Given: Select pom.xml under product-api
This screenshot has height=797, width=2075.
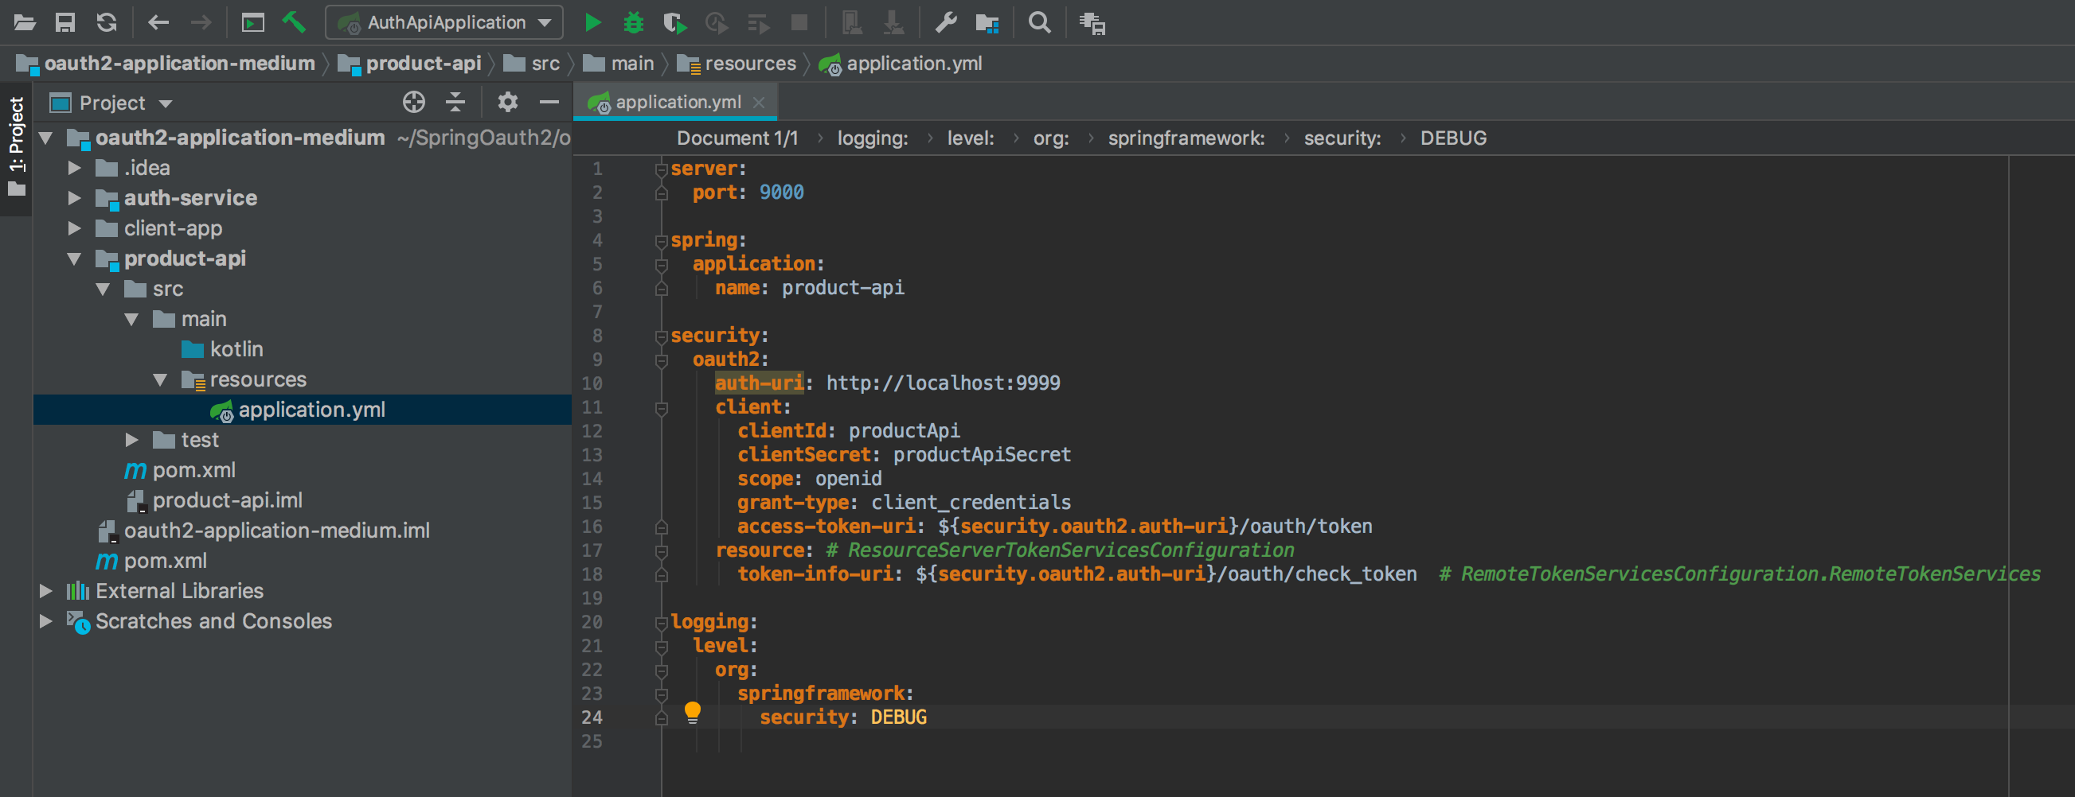Looking at the screenshot, I should point(193,470).
